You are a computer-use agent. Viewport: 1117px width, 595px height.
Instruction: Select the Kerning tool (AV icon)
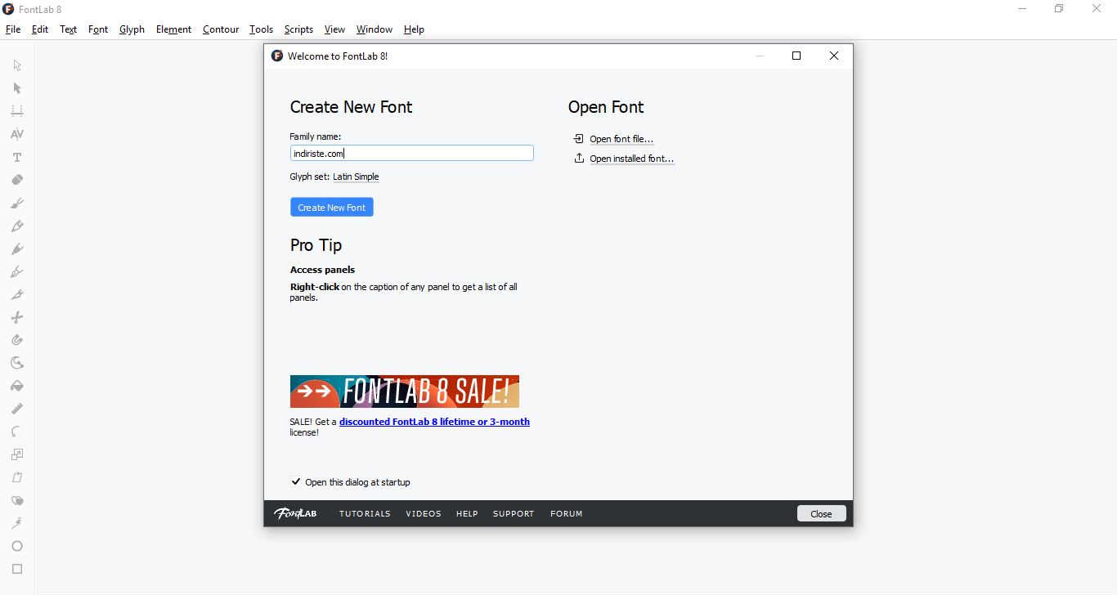(x=17, y=134)
